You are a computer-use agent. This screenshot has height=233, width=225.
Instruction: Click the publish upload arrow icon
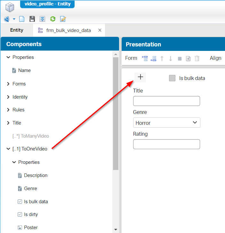[x=42, y=19]
